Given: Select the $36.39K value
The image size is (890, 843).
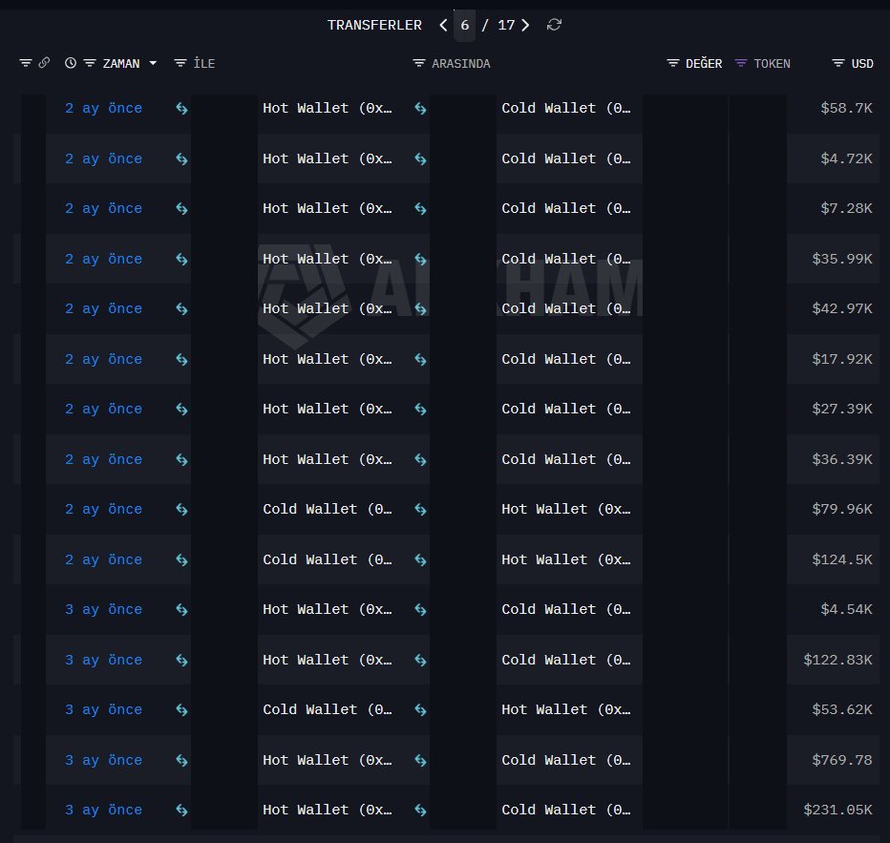Looking at the screenshot, I should tap(842, 459).
